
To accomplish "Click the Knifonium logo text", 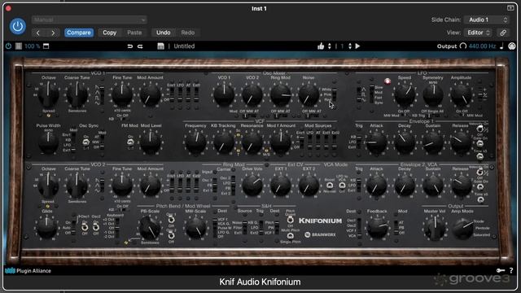I will [320, 221].
